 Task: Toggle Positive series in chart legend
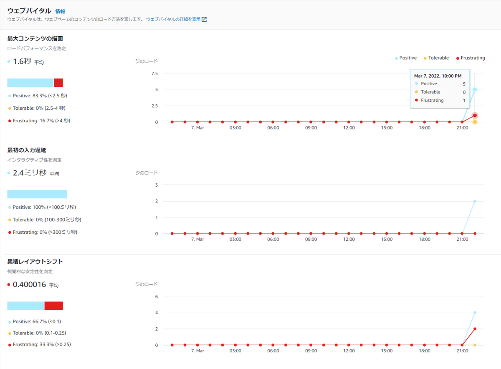coord(406,58)
